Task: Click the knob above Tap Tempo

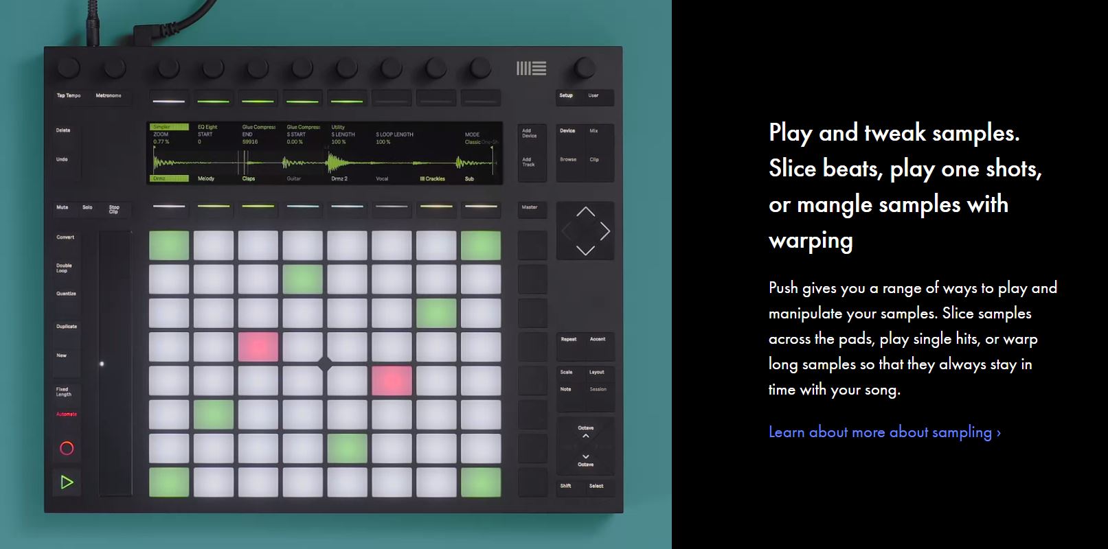Action: [69, 68]
